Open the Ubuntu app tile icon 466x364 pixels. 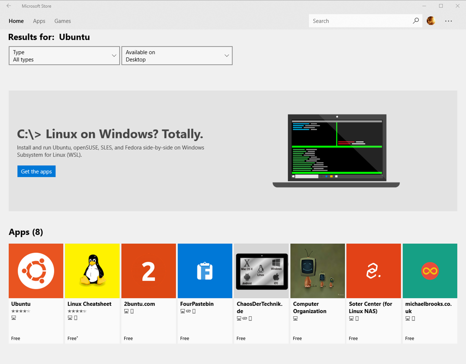pyautogui.click(x=36, y=271)
